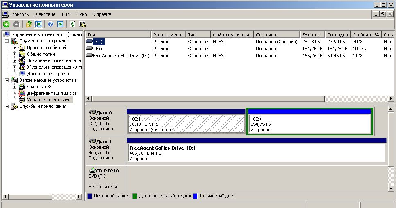Select the Диспетчер устройств tree icon

tap(23, 74)
